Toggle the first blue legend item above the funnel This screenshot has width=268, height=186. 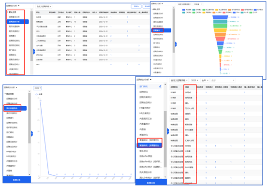[x=183, y=10]
